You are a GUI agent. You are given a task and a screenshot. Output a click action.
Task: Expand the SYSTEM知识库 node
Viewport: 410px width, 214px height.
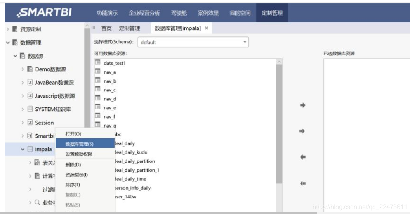click(23, 109)
